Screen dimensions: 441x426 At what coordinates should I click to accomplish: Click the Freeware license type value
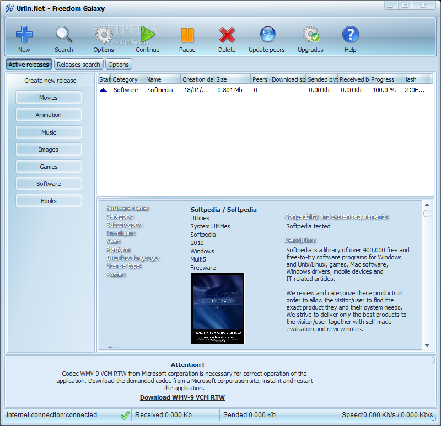pyautogui.click(x=203, y=268)
